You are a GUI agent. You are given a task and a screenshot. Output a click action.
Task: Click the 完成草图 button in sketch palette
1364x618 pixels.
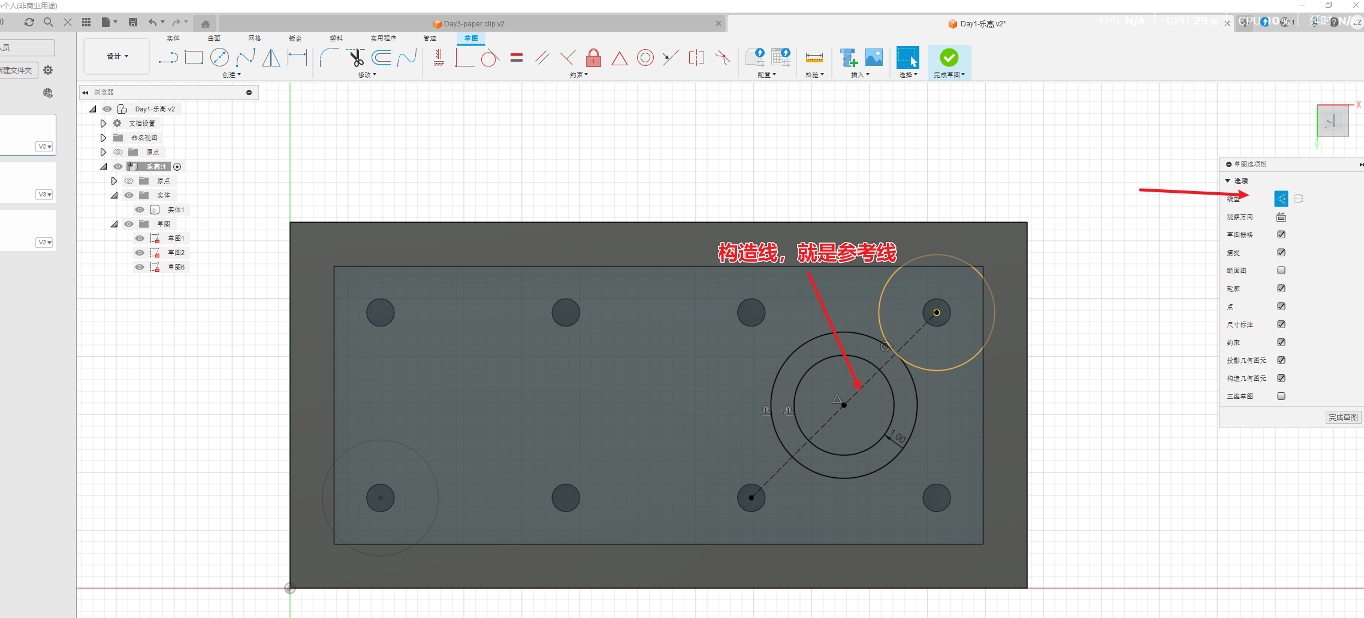1342,417
